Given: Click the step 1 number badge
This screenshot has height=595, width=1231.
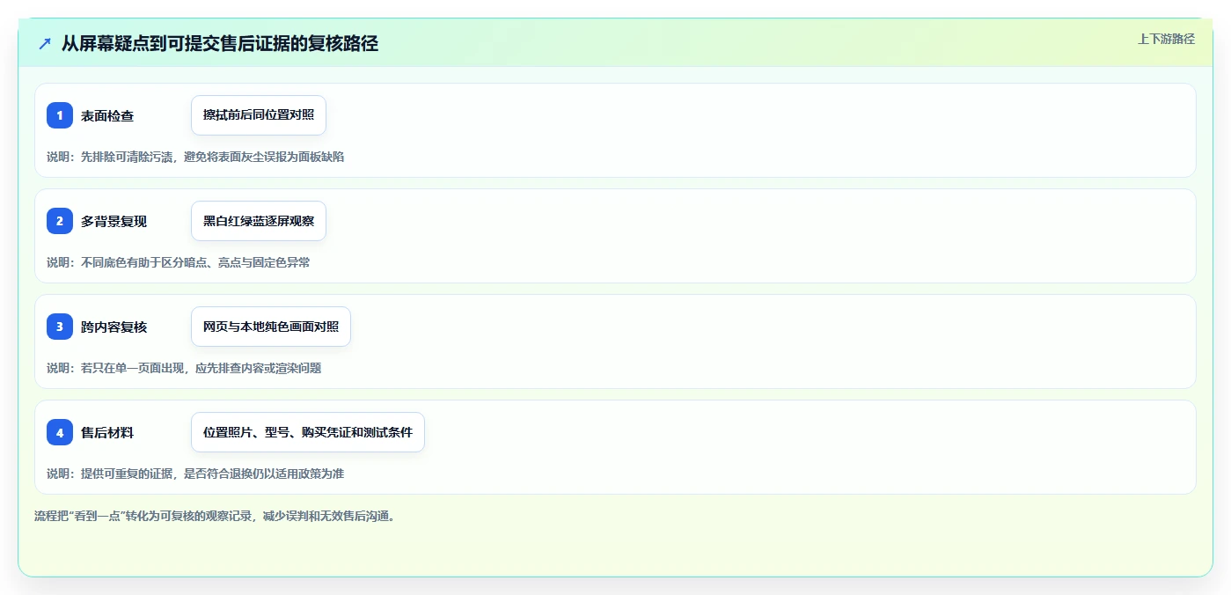Looking at the screenshot, I should pos(60,115).
